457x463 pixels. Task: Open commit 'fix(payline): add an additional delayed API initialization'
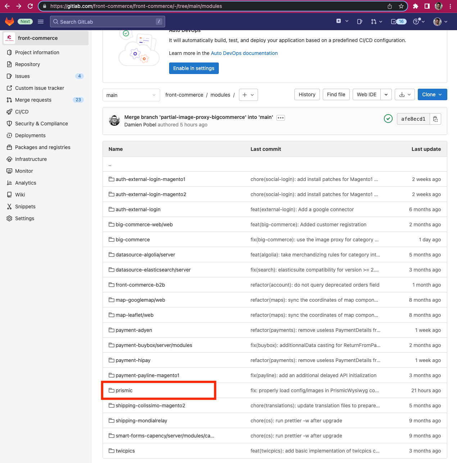(x=313, y=375)
